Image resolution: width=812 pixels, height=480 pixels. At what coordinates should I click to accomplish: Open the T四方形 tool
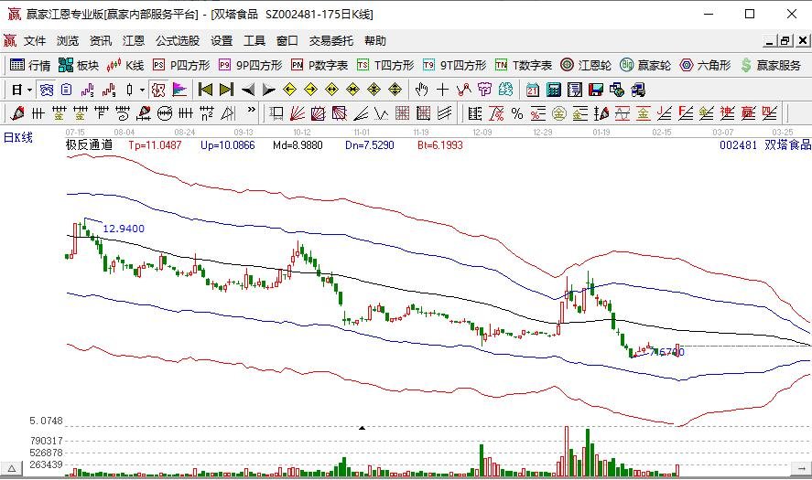coord(385,65)
